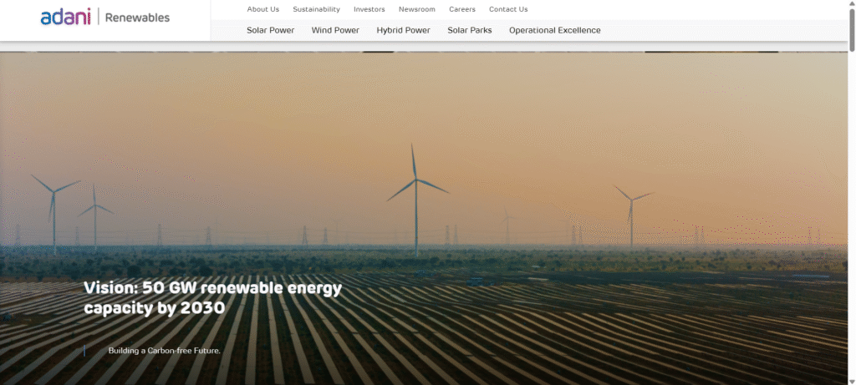Select Hybrid Power in main navigation
The height and width of the screenshot is (385, 856).
coord(403,30)
